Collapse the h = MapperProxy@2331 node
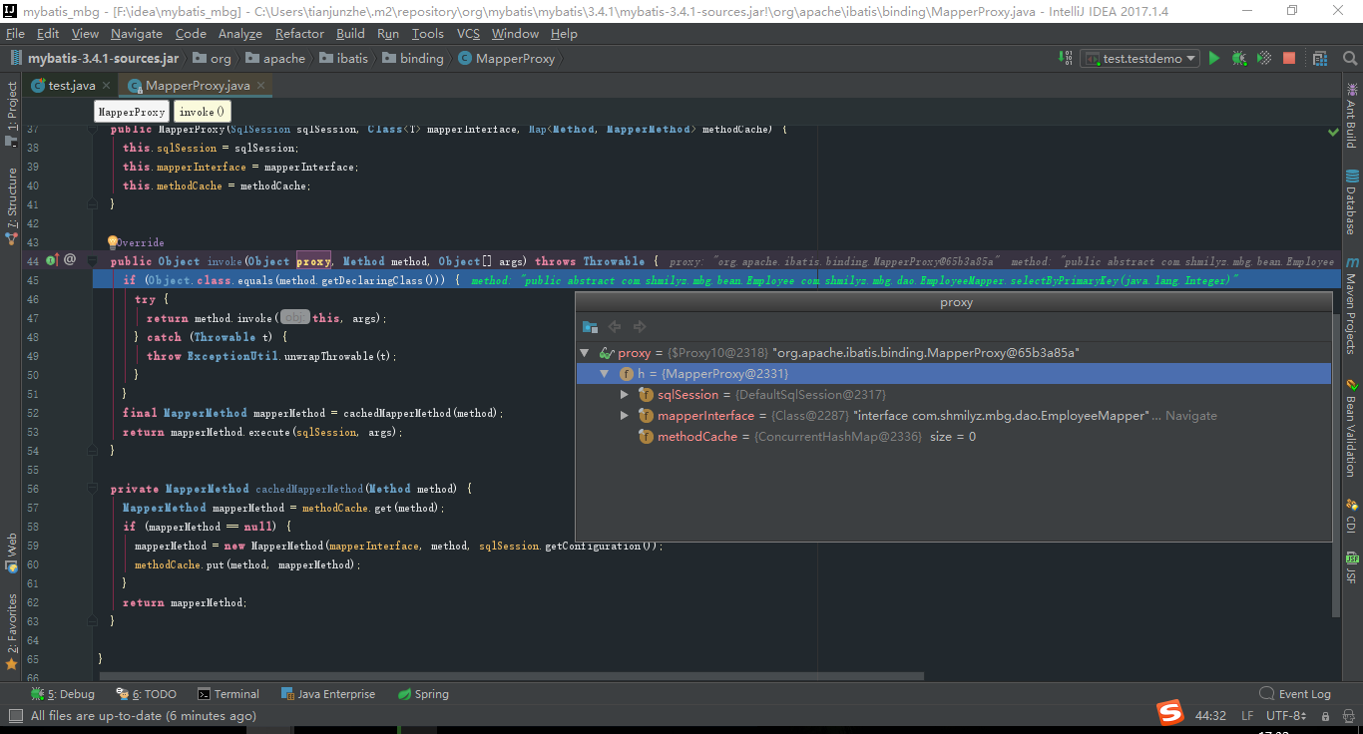The height and width of the screenshot is (734, 1363). pyautogui.click(x=603, y=373)
